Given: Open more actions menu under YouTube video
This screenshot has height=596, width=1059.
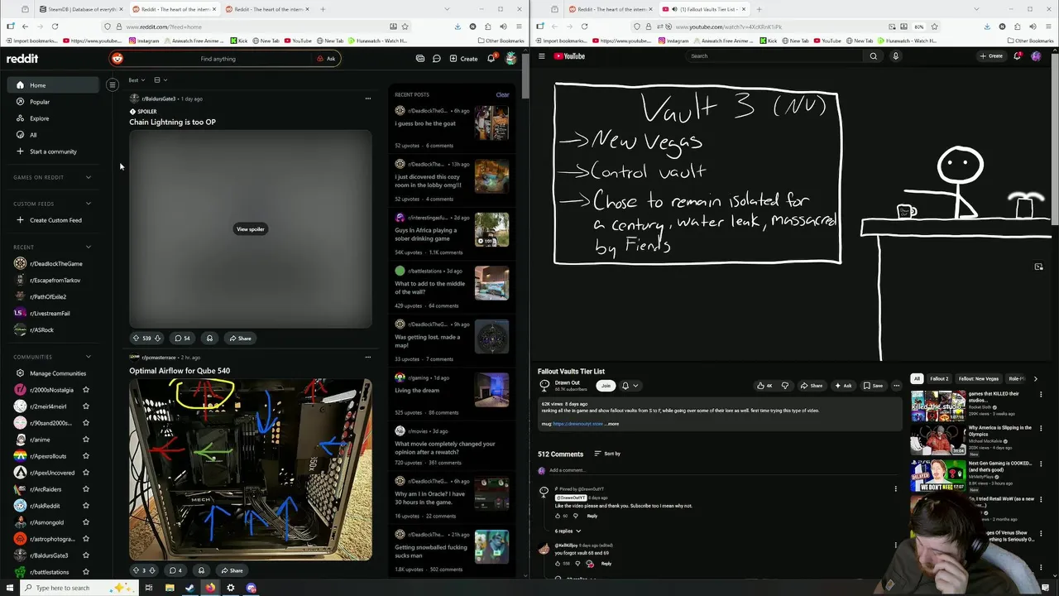Looking at the screenshot, I should tap(896, 386).
